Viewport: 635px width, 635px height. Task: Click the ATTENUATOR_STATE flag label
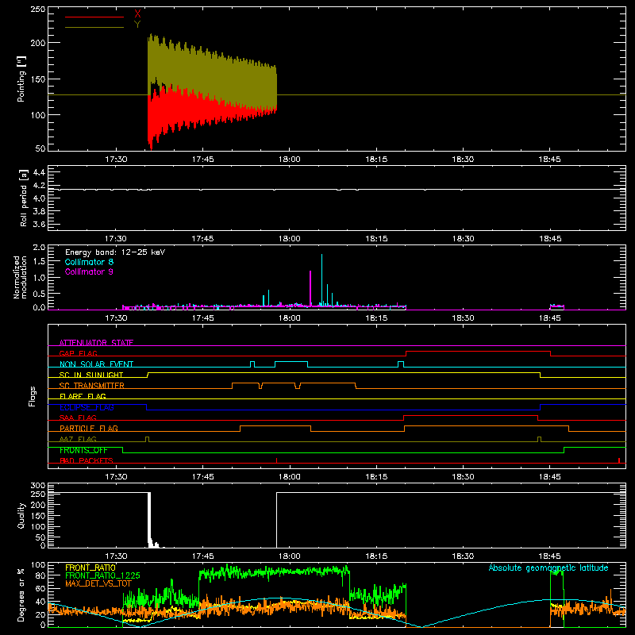(96, 343)
